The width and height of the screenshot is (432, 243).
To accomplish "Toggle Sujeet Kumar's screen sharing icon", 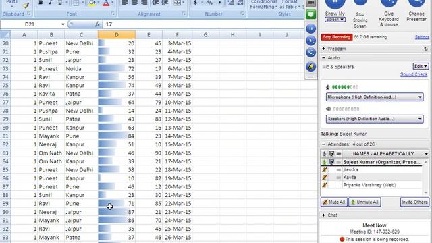I will click(x=331, y=162).
